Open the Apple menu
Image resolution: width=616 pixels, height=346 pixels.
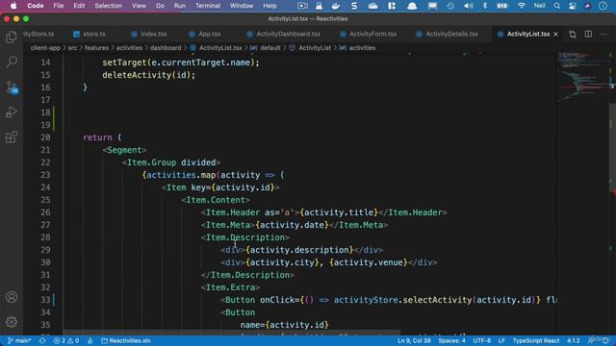pyautogui.click(x=13, y=6)
